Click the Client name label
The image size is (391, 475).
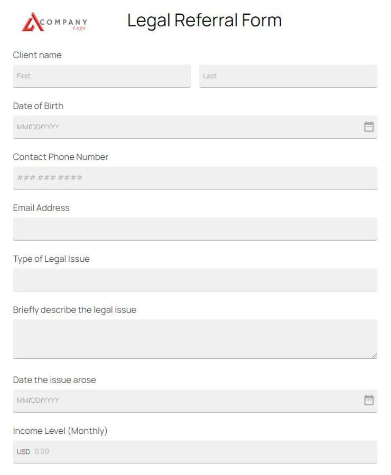click(x=37, y=55)
